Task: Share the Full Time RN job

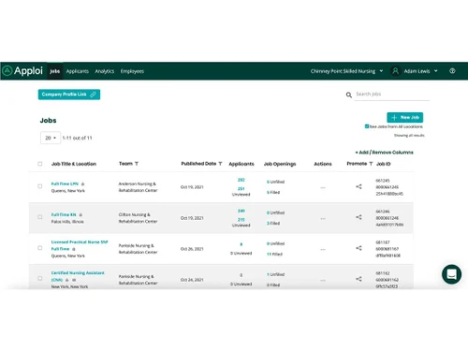Action: (x=358, y=217)
